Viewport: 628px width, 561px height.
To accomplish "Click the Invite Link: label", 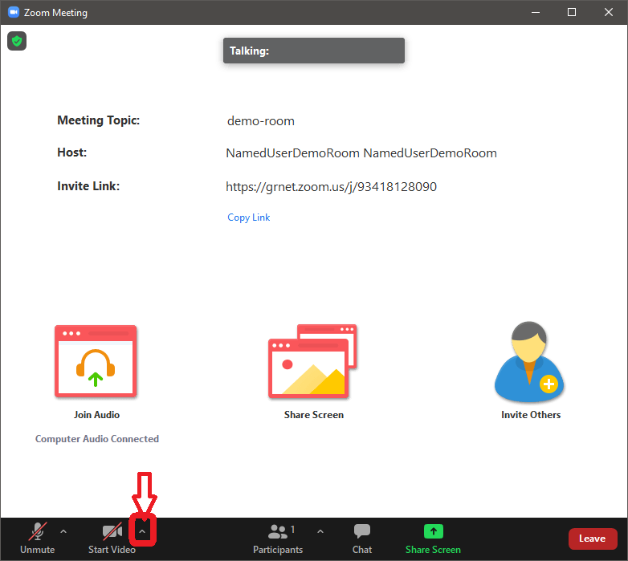I will [88, 186].
